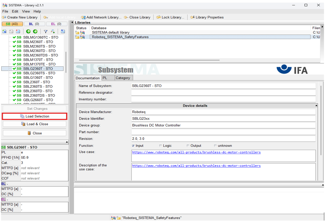Open the Description of use case link

coord(196,166)
